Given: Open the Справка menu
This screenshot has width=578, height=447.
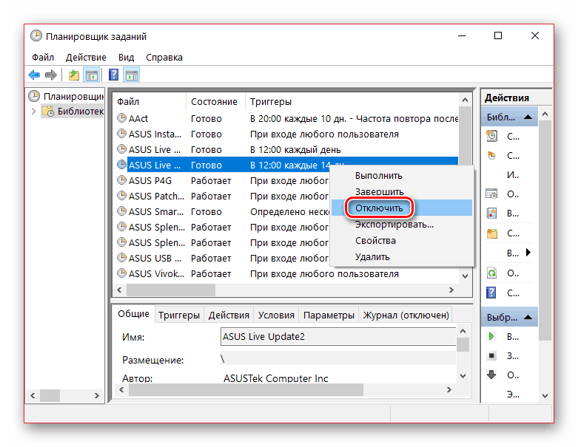Looking at the screenshot, I should pos(164,58).
